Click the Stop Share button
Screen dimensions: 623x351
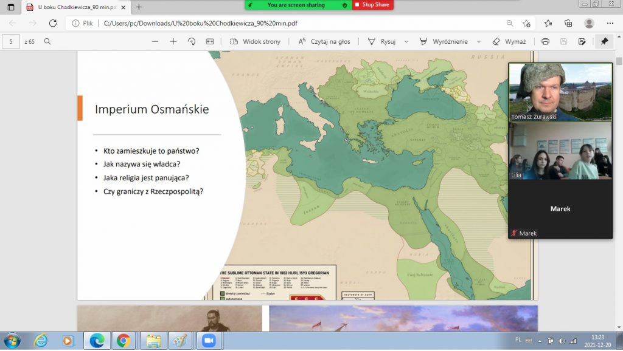click(372, 5)
